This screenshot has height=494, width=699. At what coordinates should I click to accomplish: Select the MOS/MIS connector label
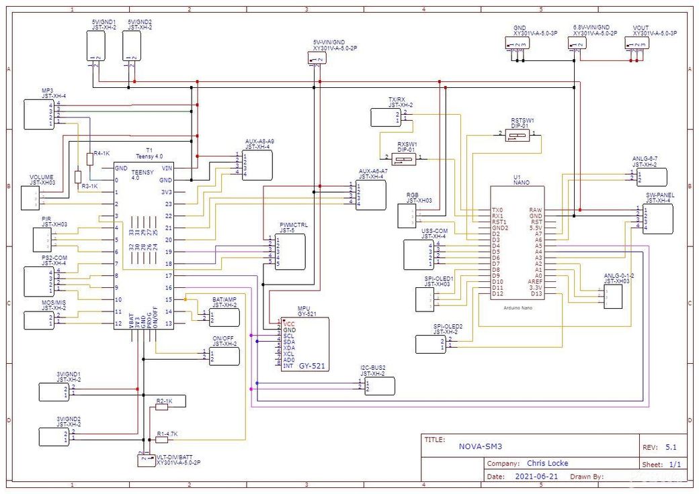(52, 303)
